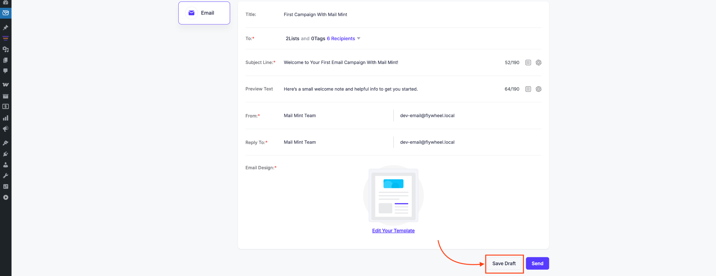Image resolution: width=716 pixels, height=276 pixels.
Task: Open the Analytics bar chart sidebar icon
Action: pyautogui.click(x=6, y=118)
